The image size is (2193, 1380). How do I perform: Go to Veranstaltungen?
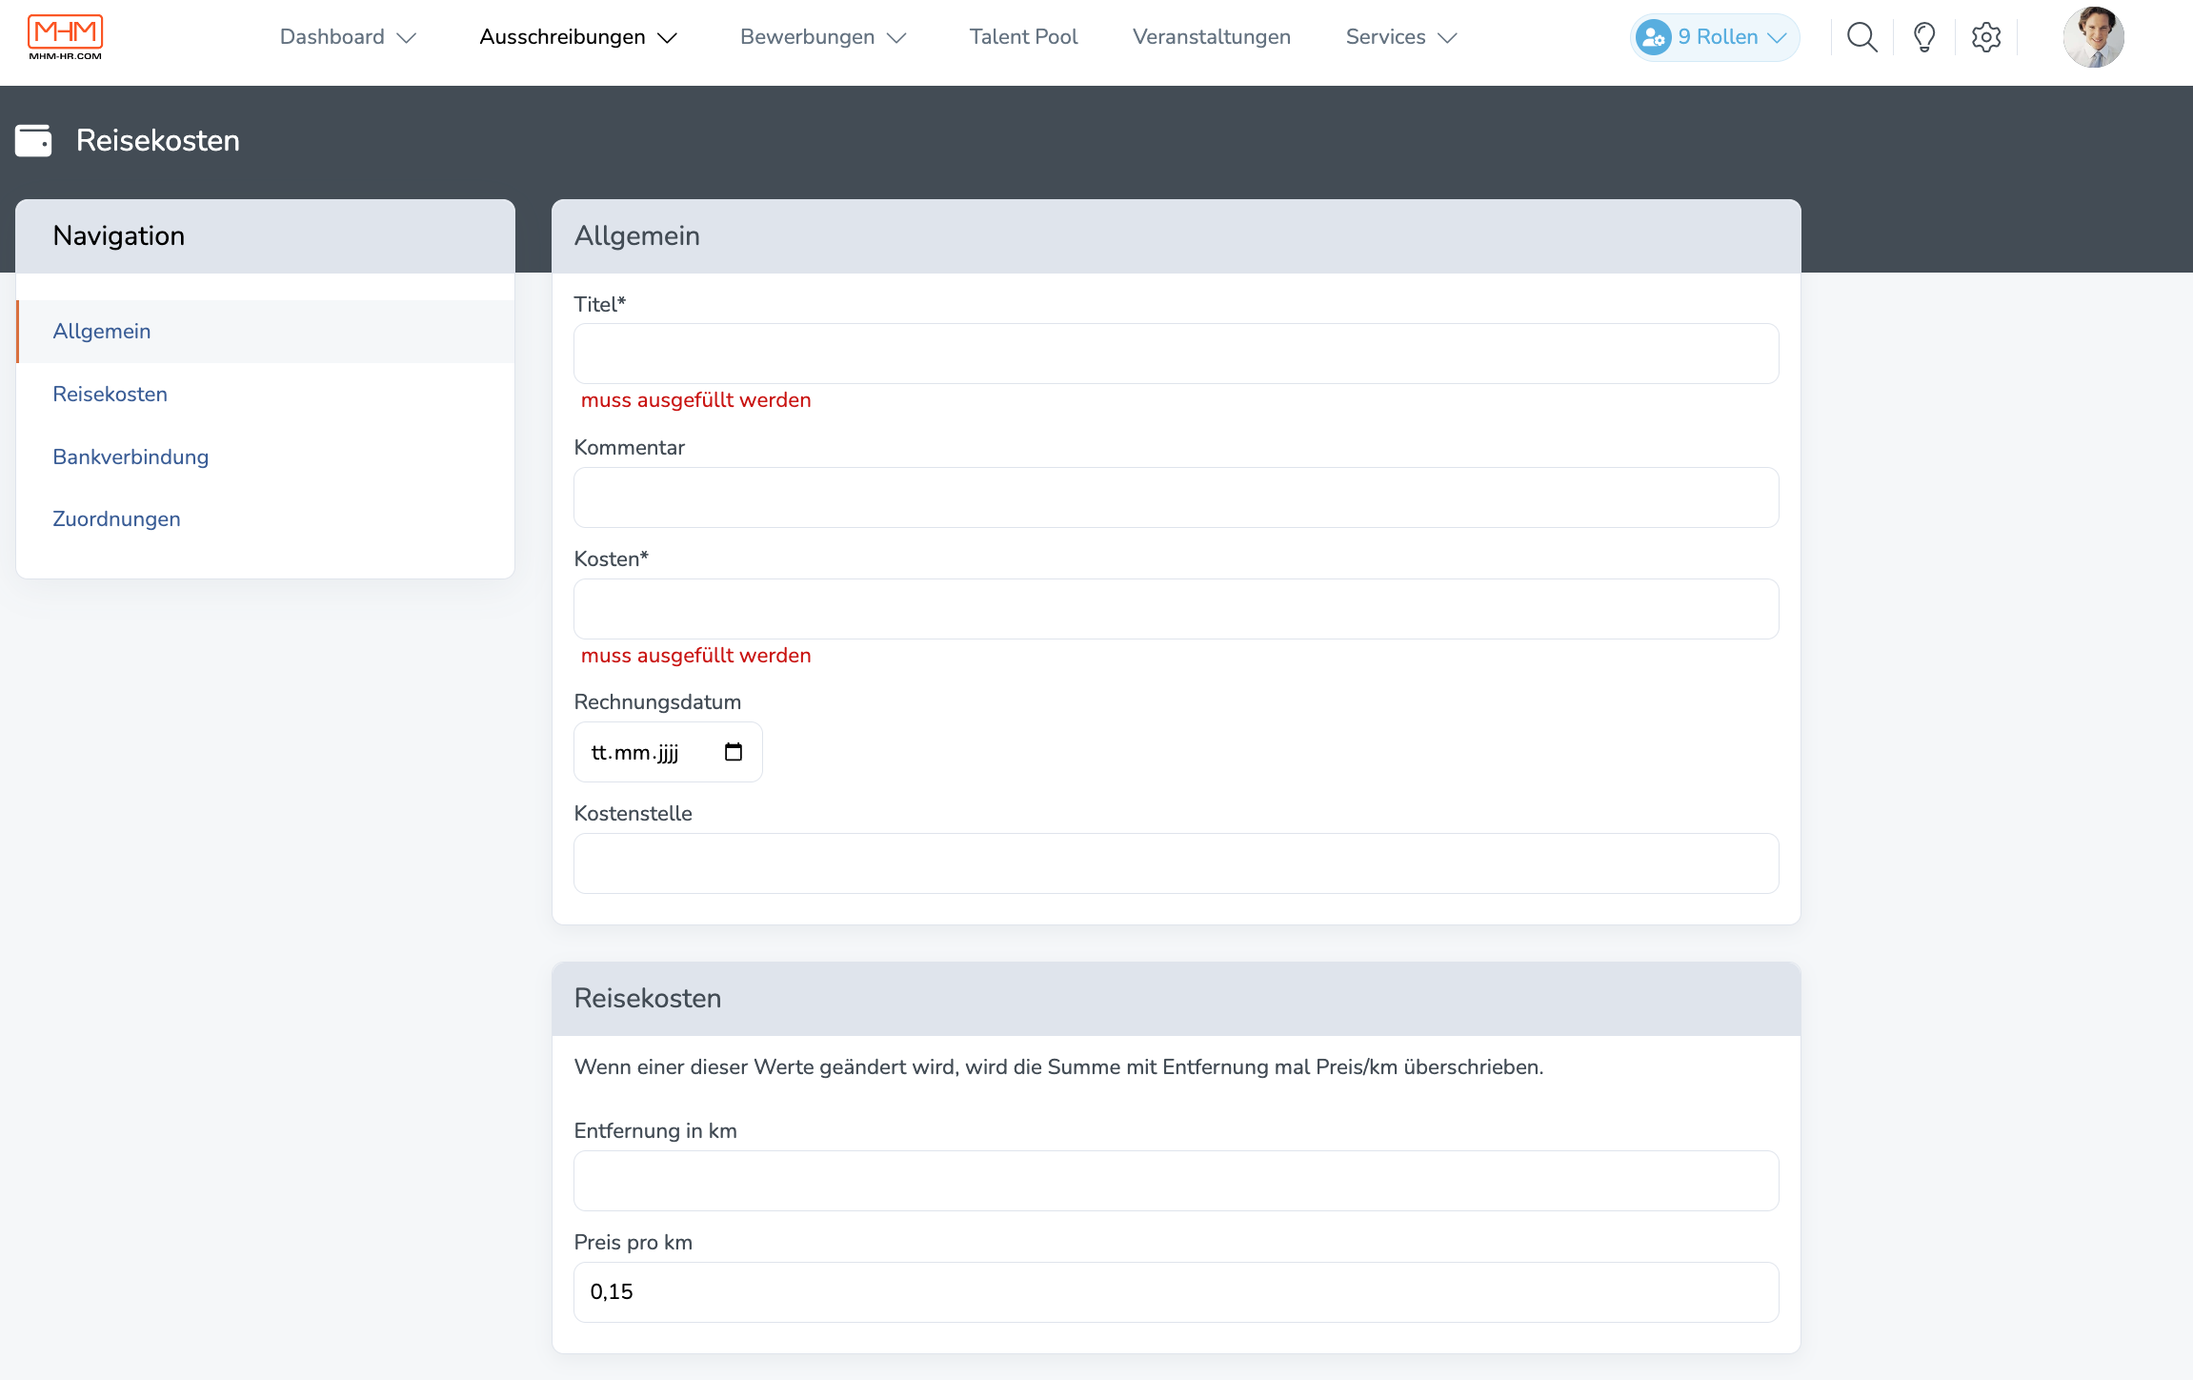coord(1212,37)
